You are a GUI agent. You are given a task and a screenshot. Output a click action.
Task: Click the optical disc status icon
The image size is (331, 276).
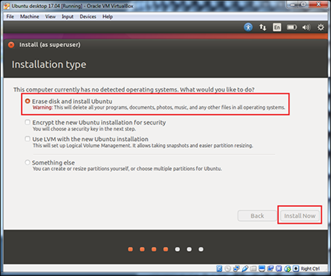pos(227,269)
